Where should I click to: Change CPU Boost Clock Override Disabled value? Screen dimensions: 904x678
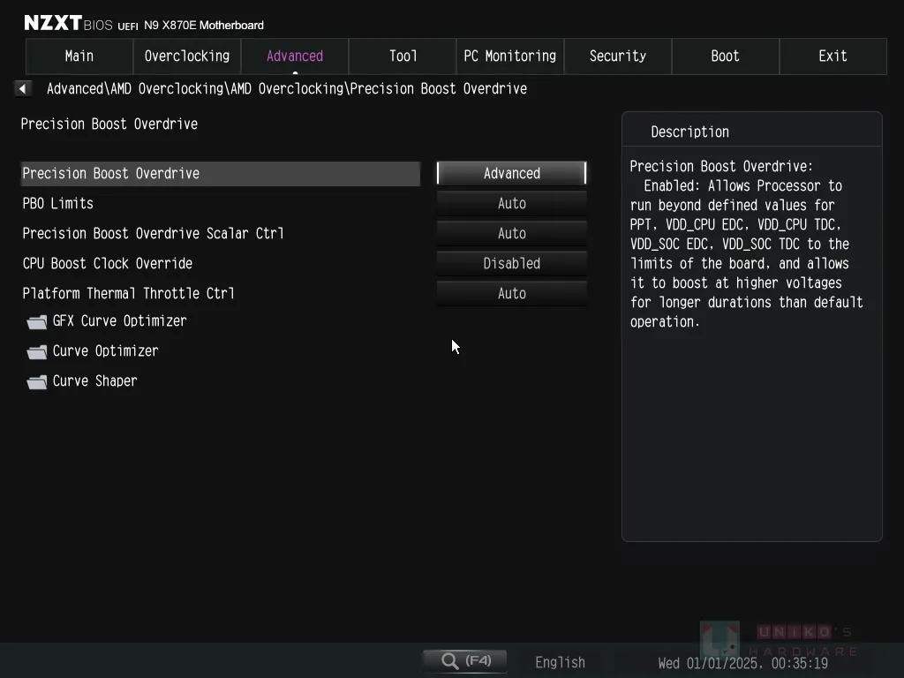coord(512,263)
